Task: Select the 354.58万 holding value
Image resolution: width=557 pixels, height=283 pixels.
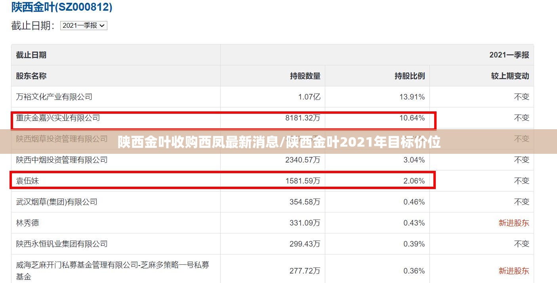Action: point(305,202)
